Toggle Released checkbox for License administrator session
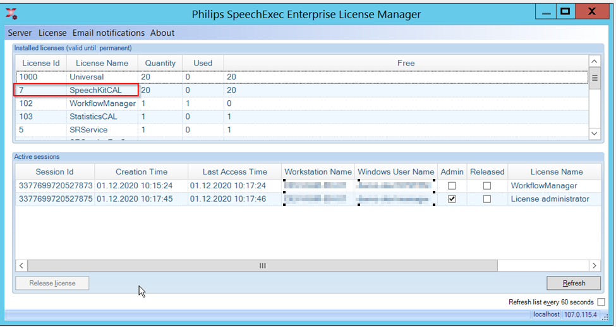616x327 pixels. click(487, 199)
